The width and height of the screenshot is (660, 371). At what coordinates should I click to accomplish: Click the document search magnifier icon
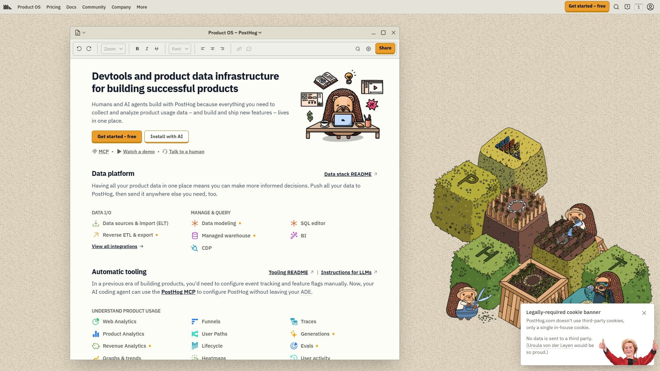(x=358, y=49)
